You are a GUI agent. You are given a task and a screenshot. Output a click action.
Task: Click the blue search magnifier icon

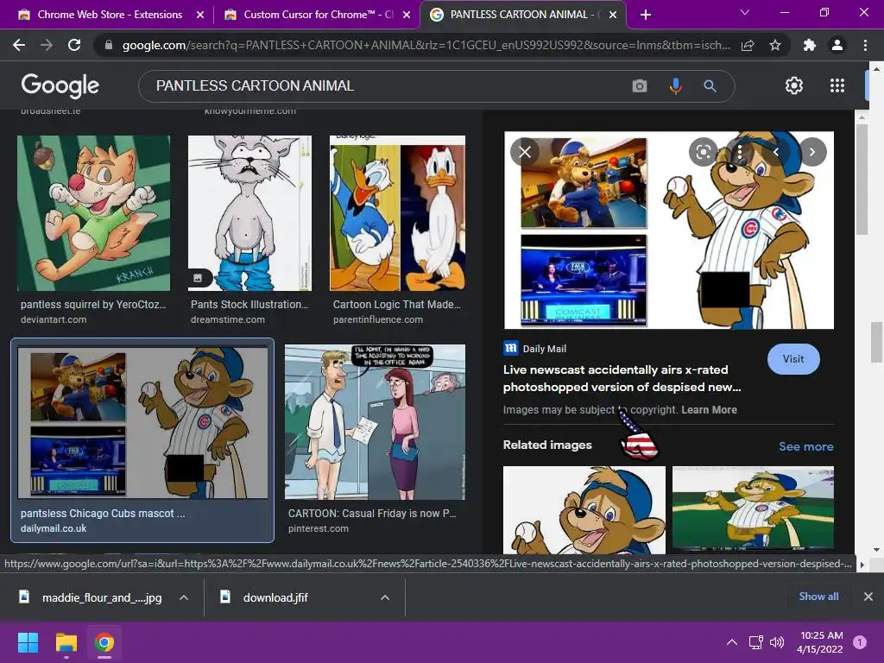(x=710, y=85)
